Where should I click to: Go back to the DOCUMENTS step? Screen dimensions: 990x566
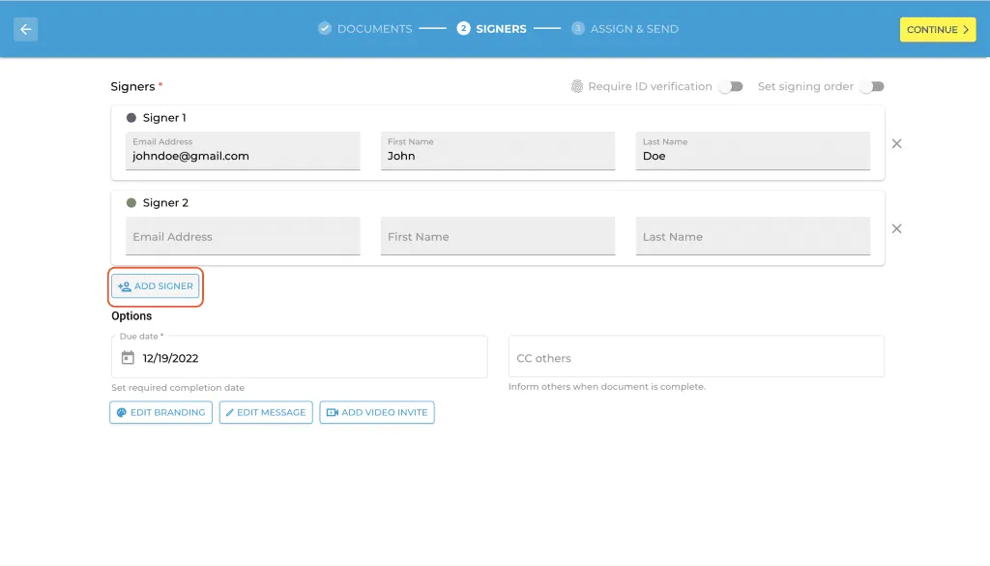376,28
